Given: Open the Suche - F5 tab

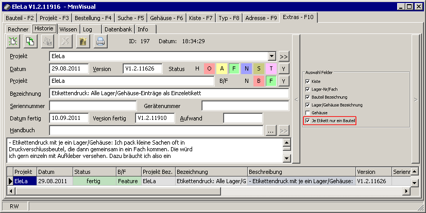Looking at the screenshot, I should 131,18.
